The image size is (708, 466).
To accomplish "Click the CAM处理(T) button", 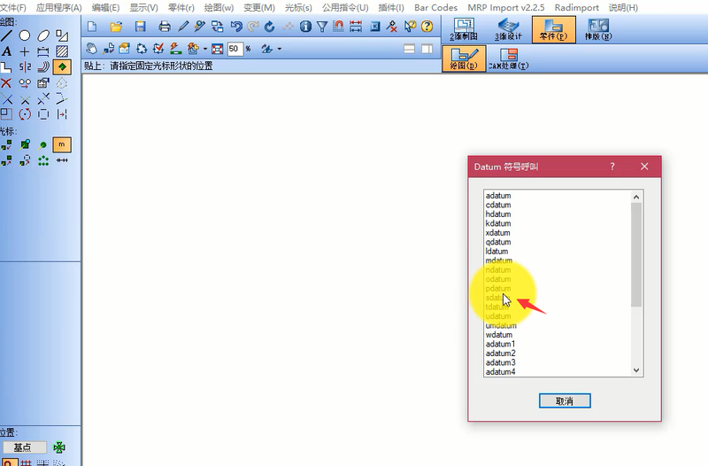I will pyautogui.click(x=508, y=58).
